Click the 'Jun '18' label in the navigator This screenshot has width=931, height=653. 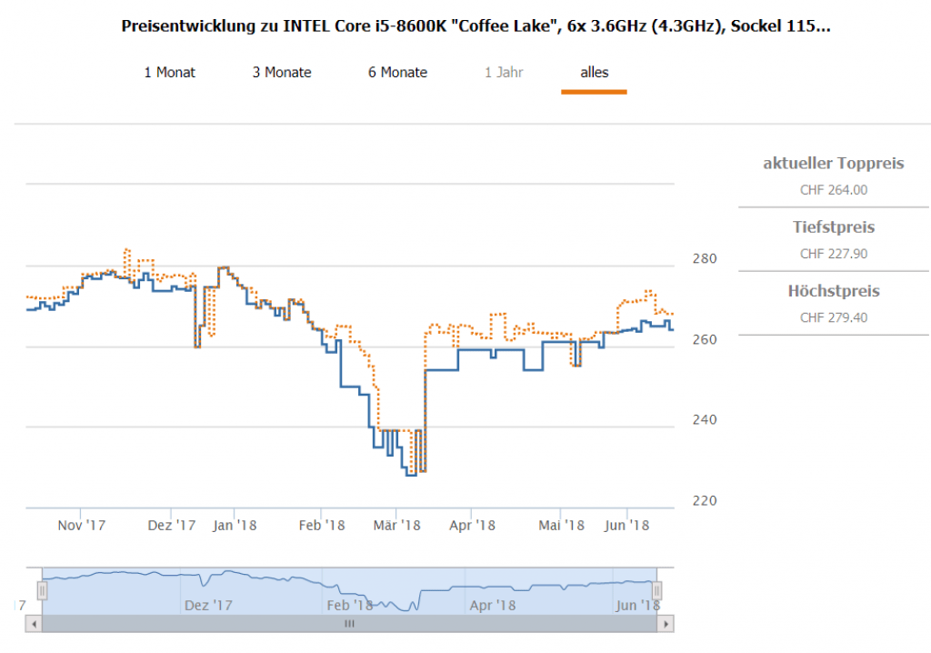637,606
